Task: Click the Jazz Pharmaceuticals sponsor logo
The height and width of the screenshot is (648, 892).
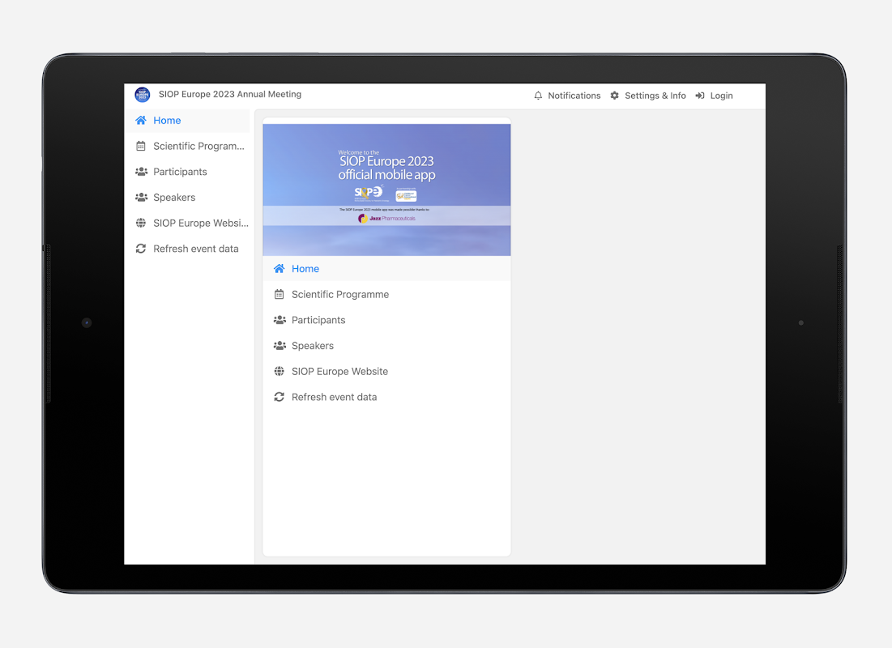Action: (386, 219)
